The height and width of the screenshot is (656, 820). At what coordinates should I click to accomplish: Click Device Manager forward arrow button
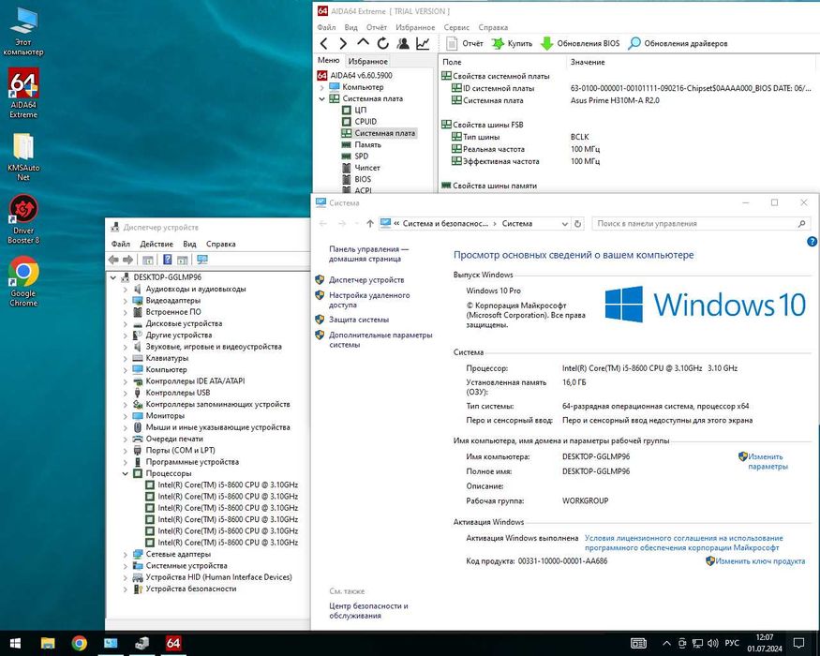pos(127,260)
